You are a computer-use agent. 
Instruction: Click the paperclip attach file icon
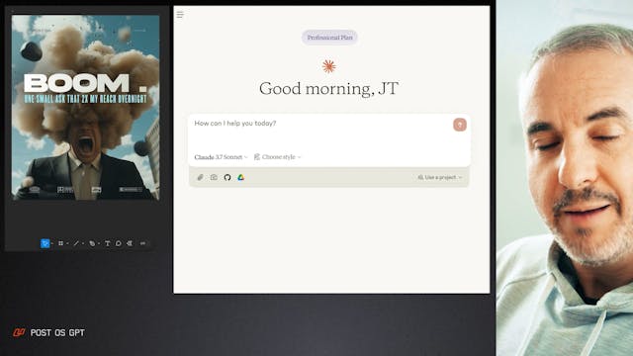(x=200, y=177)
